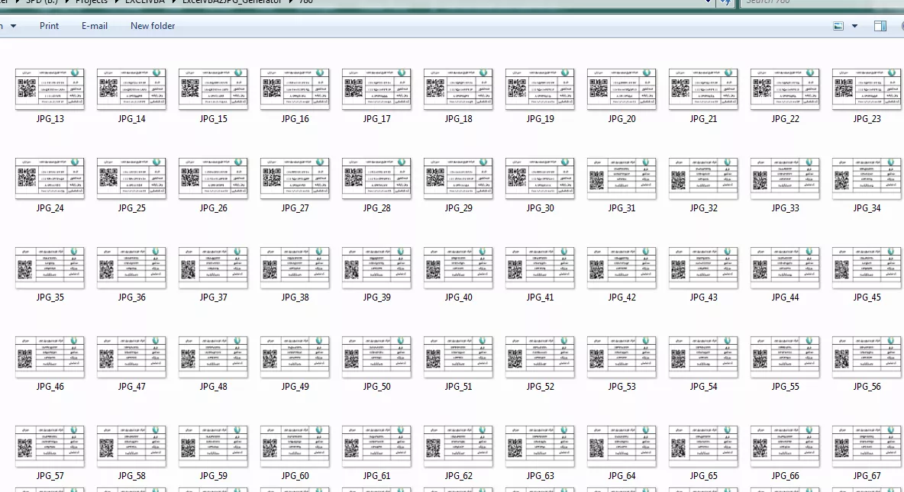Choose file JPG_54
Screen dimensions: 904x492
tap(703, 357)
